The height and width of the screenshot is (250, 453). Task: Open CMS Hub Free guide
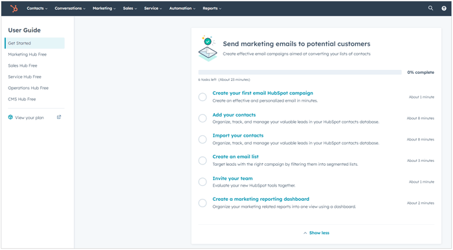pyautogui.click(x=22, y=99)
